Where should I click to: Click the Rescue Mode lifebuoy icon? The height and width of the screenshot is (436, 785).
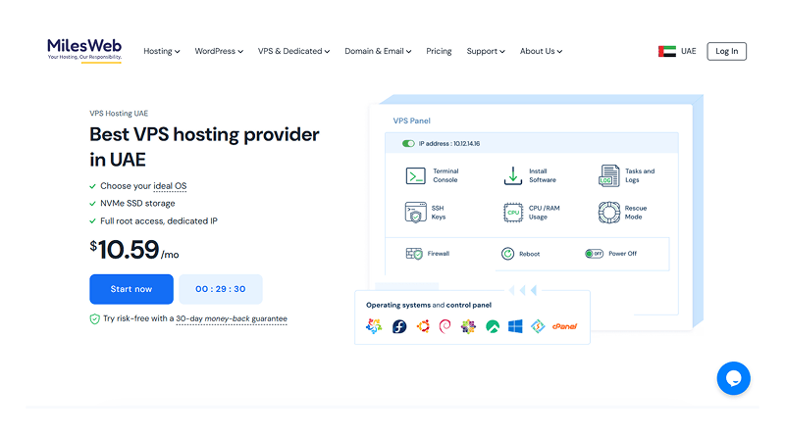click(x=608, y=212)
